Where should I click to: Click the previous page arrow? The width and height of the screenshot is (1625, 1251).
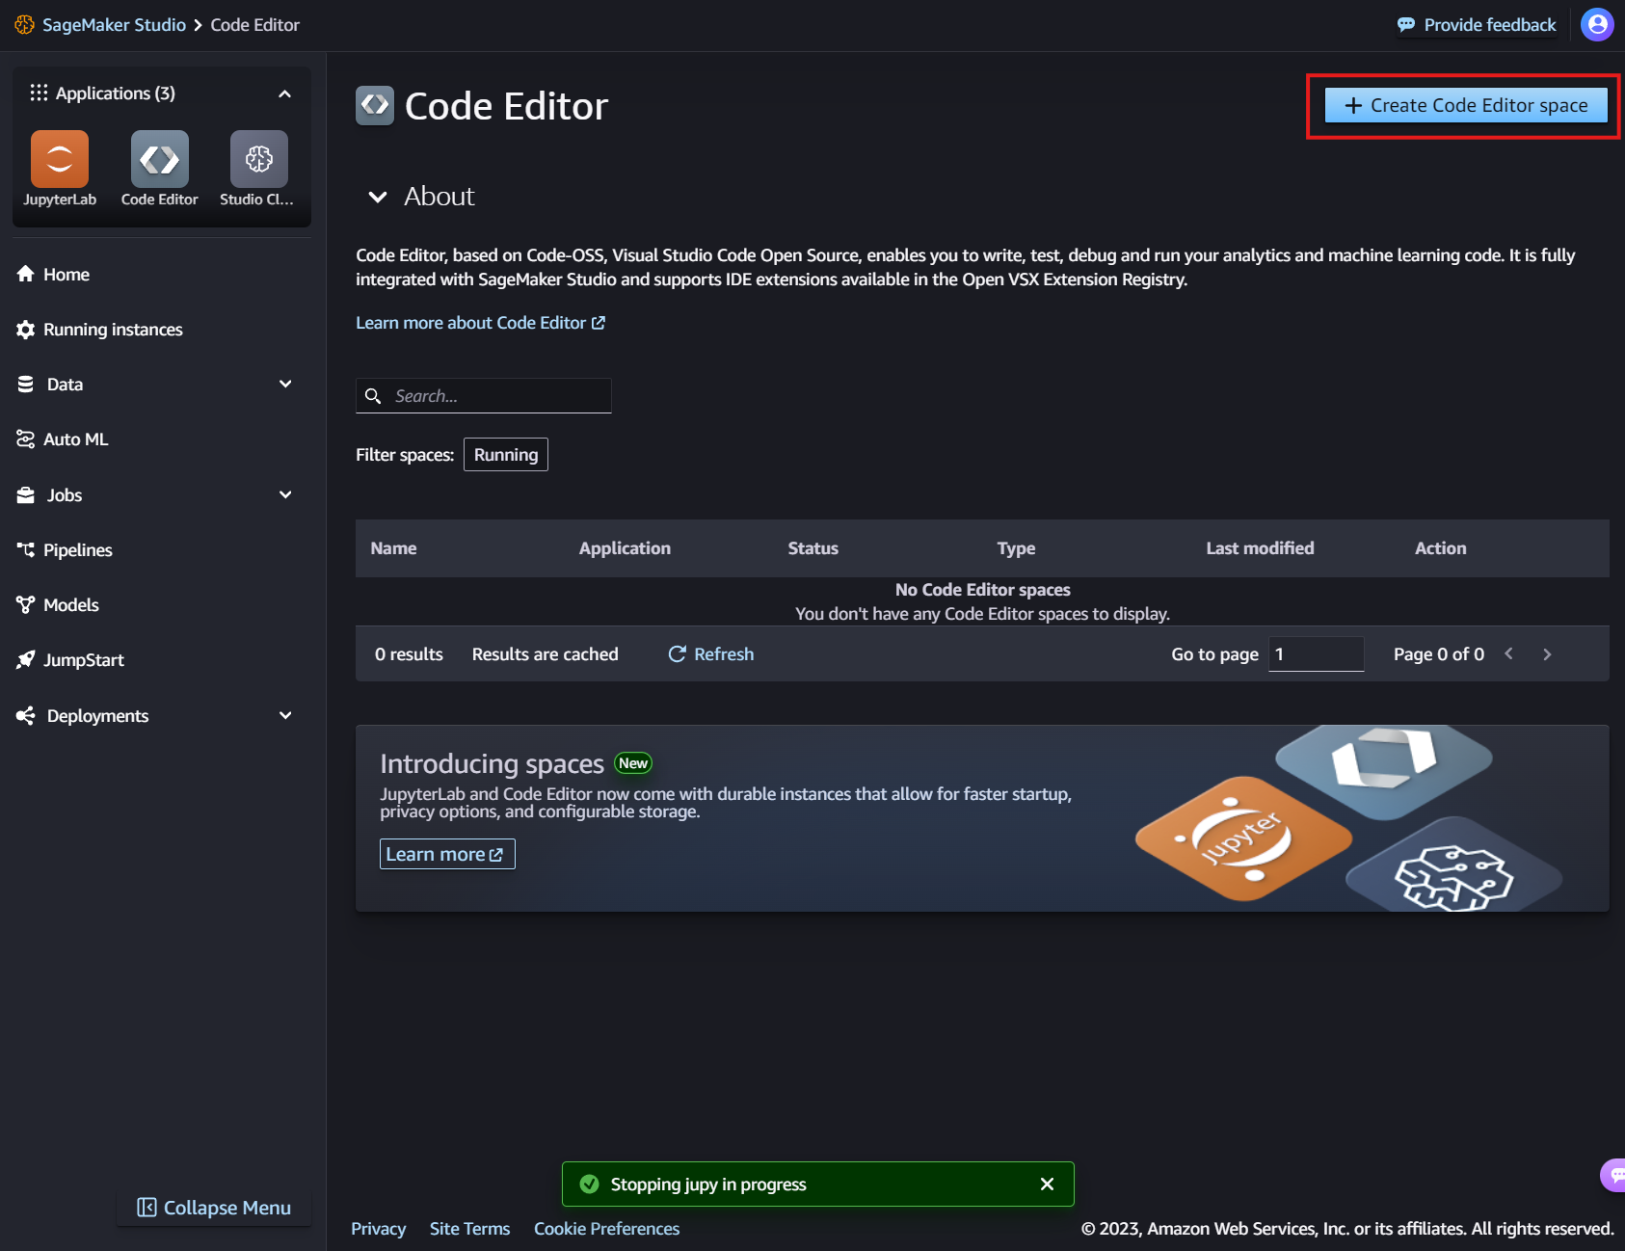coord(1508,654)
